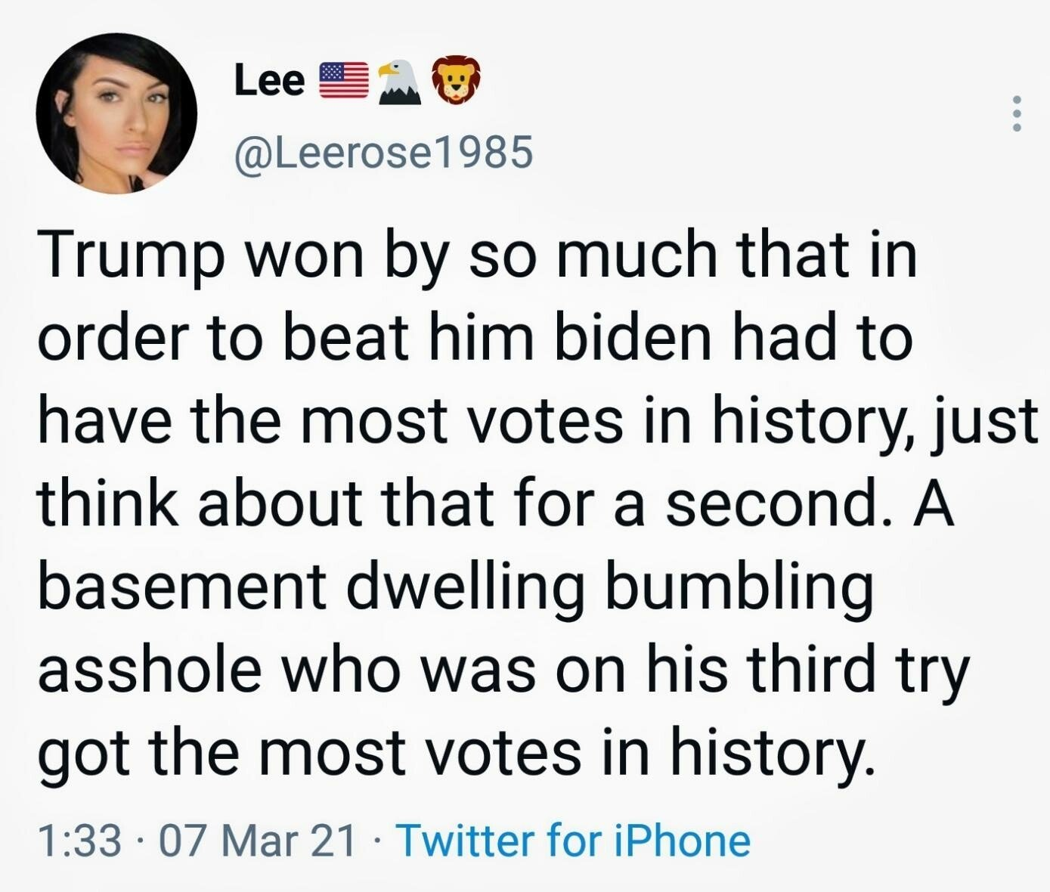The image size is (1050, 892).
Task: Click the 1:33 tweet time
Action: point(79,841)
